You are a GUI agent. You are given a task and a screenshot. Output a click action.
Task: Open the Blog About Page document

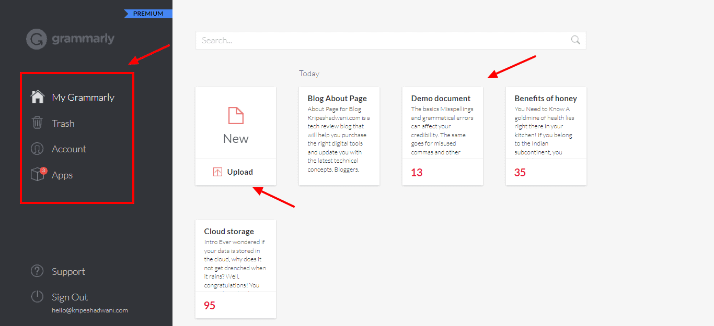click(339, 136)
